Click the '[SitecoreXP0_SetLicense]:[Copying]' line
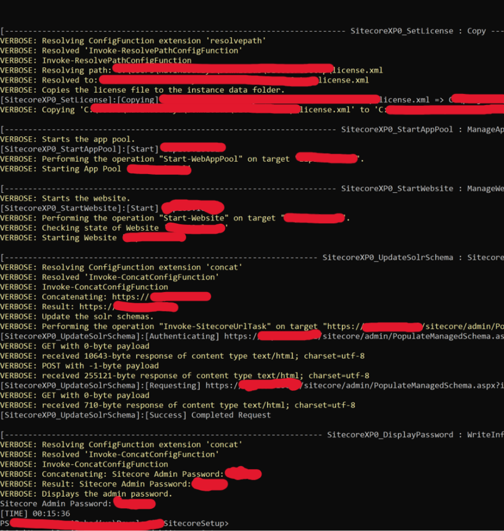The image size is (504, 531). coord(252,99)
